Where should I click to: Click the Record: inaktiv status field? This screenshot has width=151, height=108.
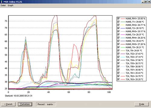pyautogui.click(x=46, y=104)
